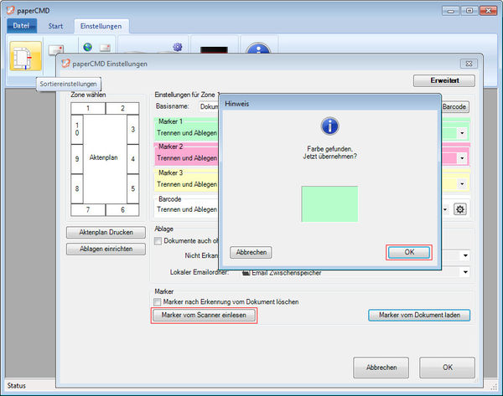
Task: Select zone 9 in the Aktenplan
Action: [x=77, y=159]
